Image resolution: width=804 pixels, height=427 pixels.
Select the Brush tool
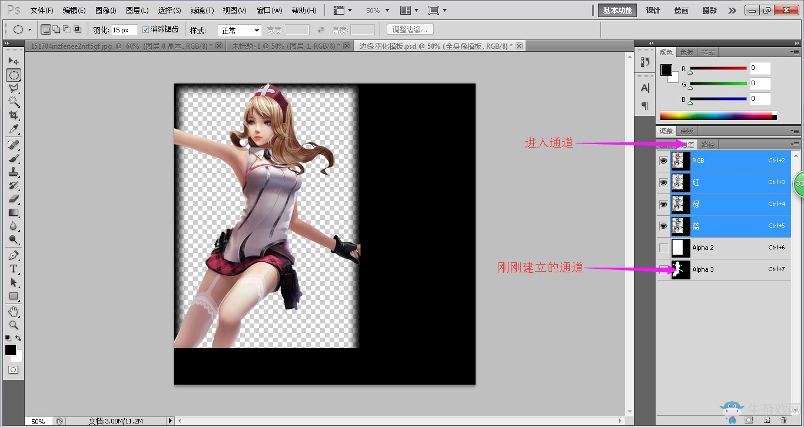(x=14, y=158)
